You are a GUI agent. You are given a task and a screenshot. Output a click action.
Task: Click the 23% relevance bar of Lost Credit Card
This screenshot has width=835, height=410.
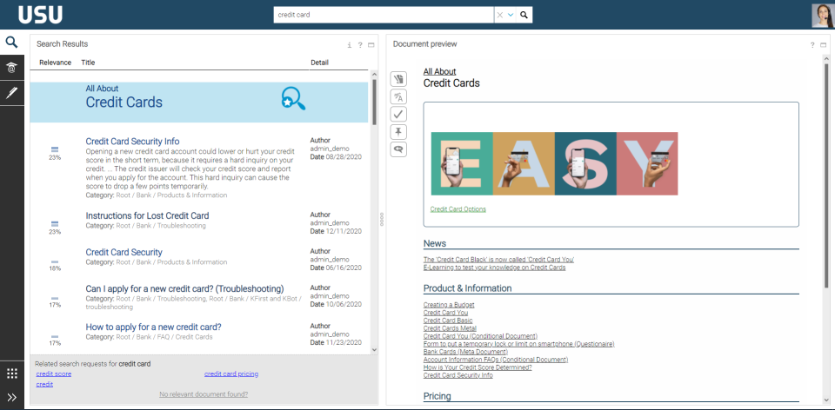pyautogui.click(x=55, y=224)
